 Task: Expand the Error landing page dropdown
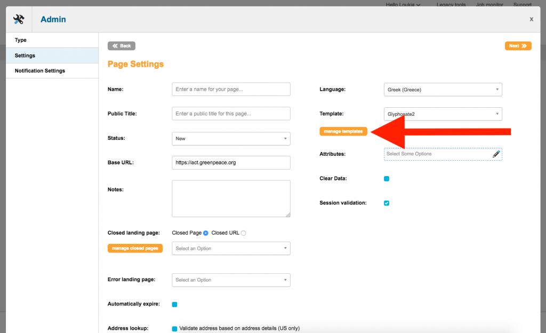[x=231, y=280]
